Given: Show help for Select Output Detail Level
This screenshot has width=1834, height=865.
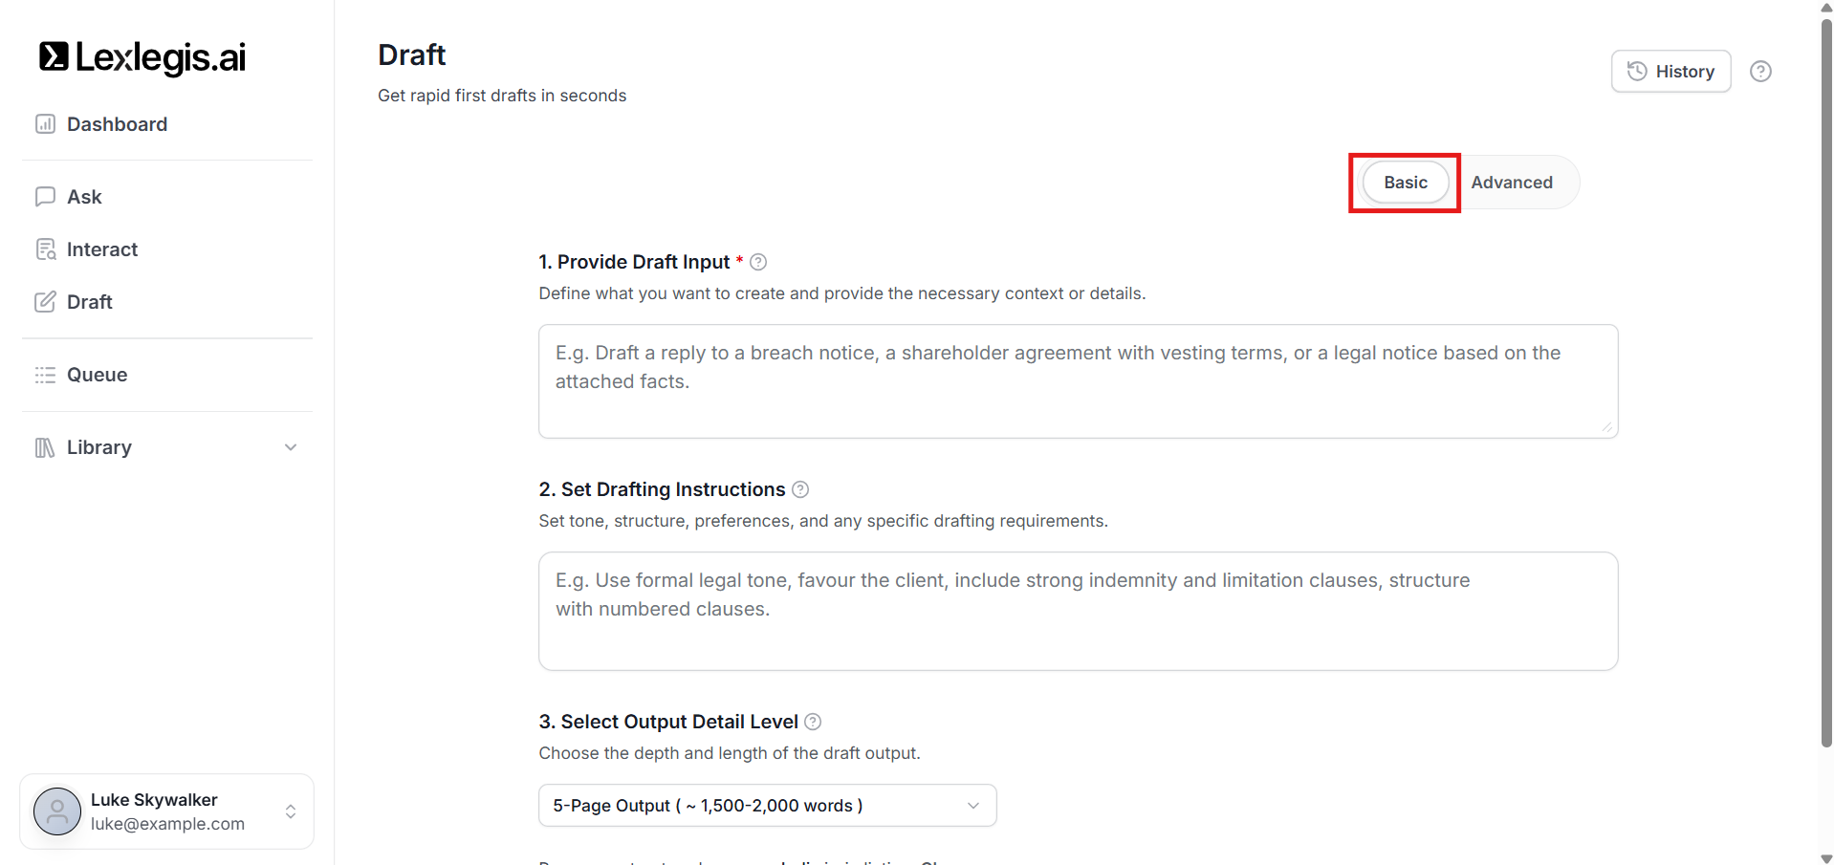Looking at the screenshot, I should [x=813, y=722].
